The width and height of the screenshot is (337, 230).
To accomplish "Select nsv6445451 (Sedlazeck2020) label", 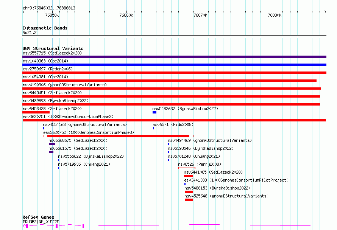I will point(52,93).
